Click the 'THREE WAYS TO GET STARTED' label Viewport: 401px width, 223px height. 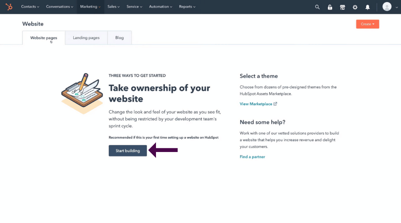[137, 76]
